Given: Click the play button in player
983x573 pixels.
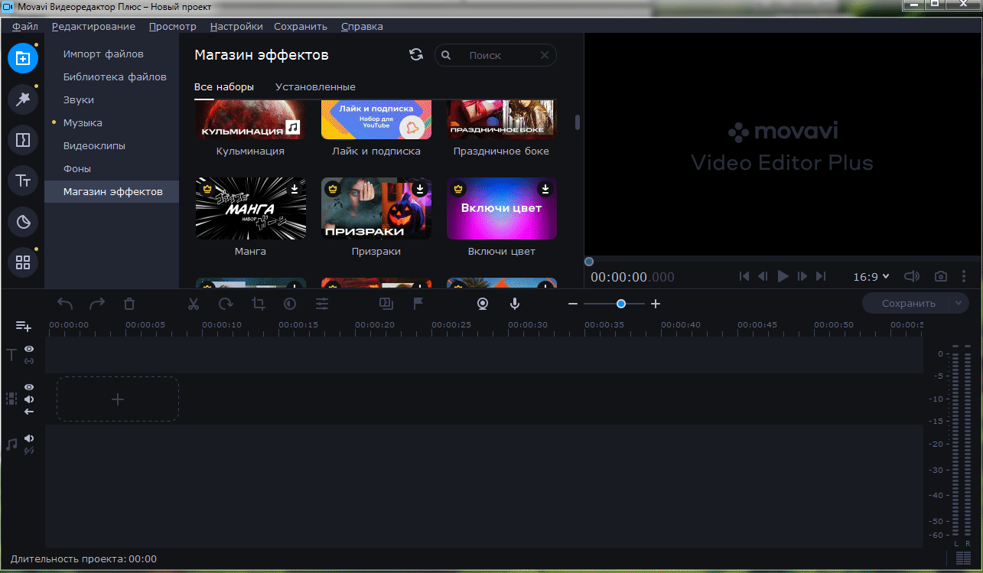Looking at the screenshot, I should (x=783, y=276).
